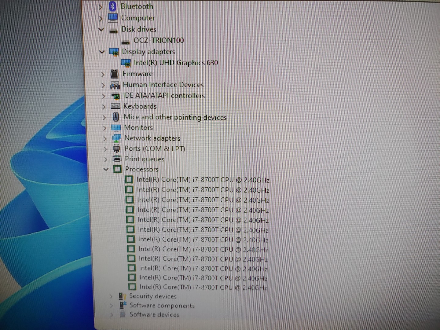Select the Processors label
This screenshot has height=330, width=440.
click(142, 169)
